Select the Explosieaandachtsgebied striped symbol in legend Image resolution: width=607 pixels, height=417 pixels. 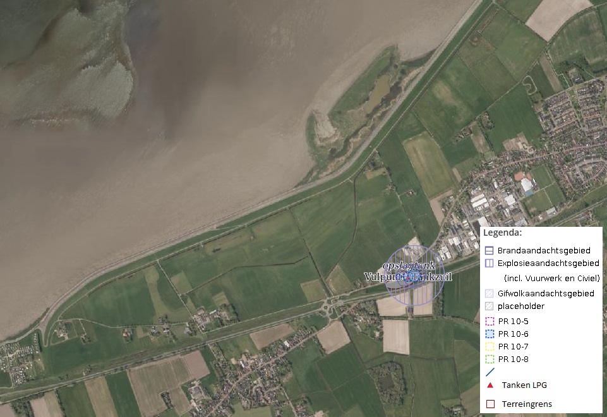click(489, 263)
